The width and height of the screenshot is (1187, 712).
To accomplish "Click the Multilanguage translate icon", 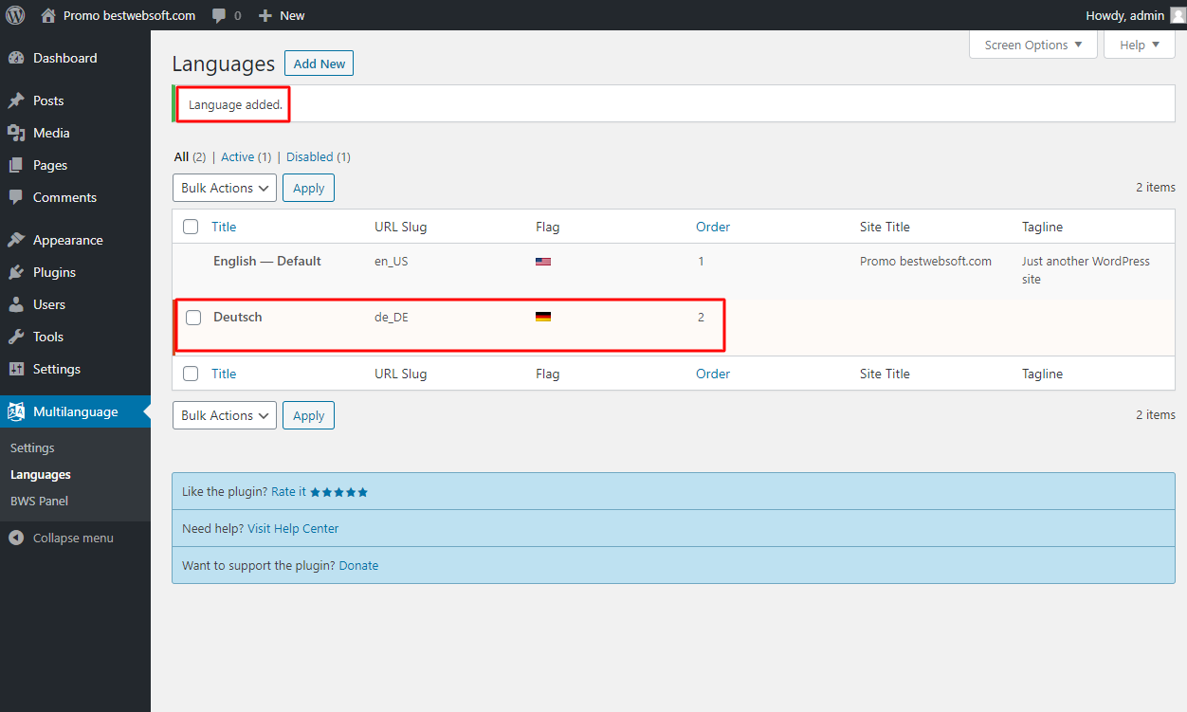I will pyautogui.click(x=16, y=411).
